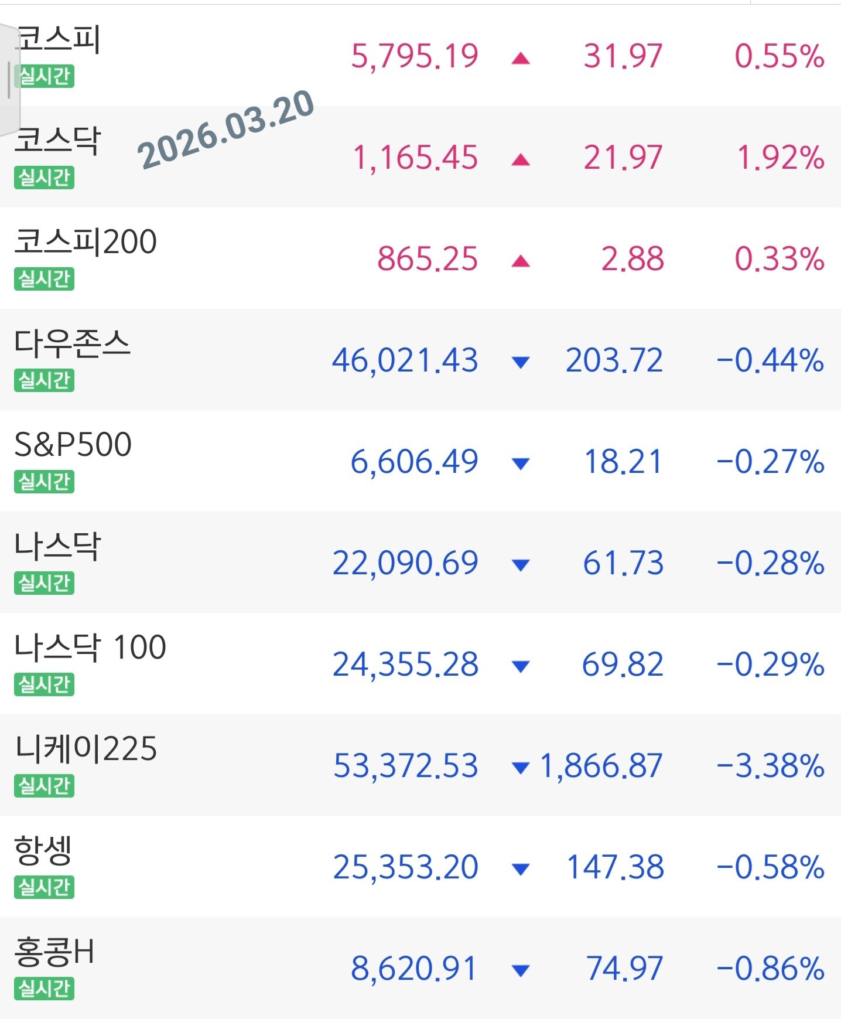Image resolution: width=841 pixels, height=1036 pixels.
Task: Tap the 실시간 badge under S&P500
Action: [x=45, y=482]
